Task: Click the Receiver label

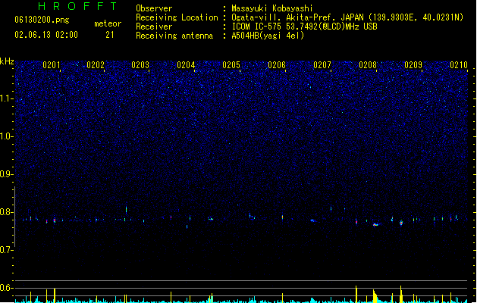Action: (154, 27)
